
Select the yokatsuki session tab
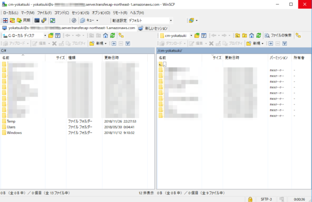pyautogui.click(x=69, y=28)
